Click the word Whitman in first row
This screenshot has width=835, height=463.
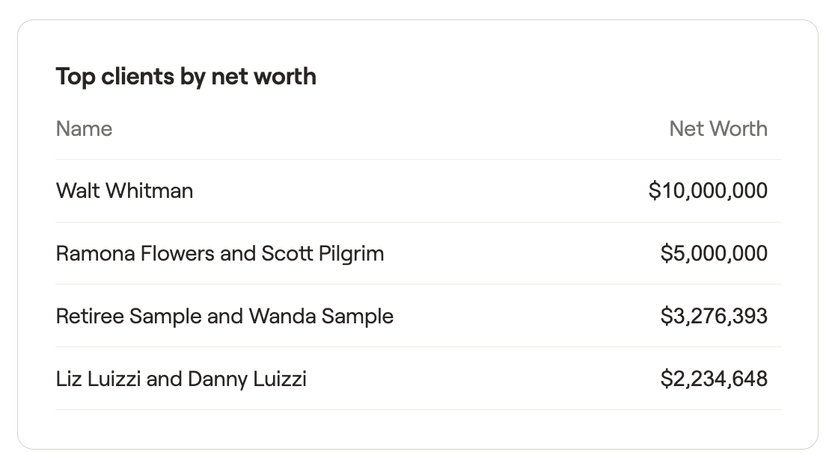[149, 191]
